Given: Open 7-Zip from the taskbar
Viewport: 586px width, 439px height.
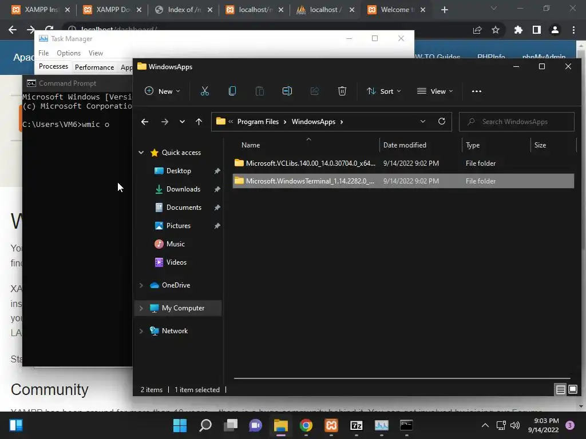Looking at the screenshot, I should (356, 425).
